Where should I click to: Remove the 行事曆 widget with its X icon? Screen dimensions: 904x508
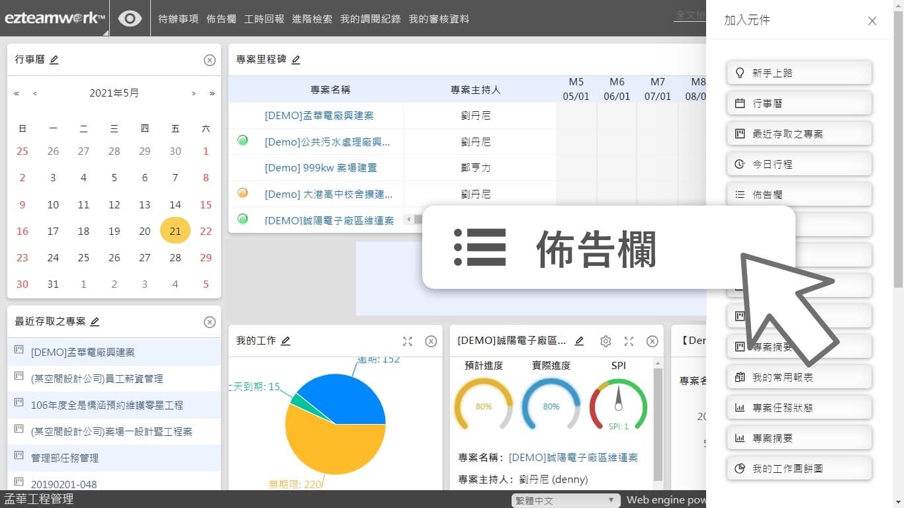[x=209, y=60]
